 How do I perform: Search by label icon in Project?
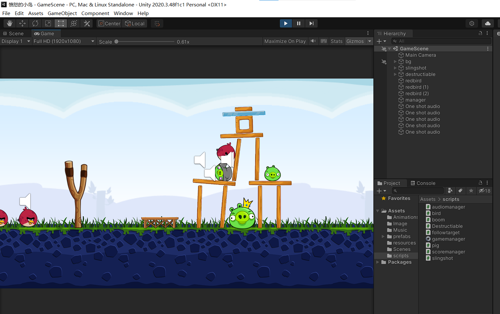[x=460, y=191]
